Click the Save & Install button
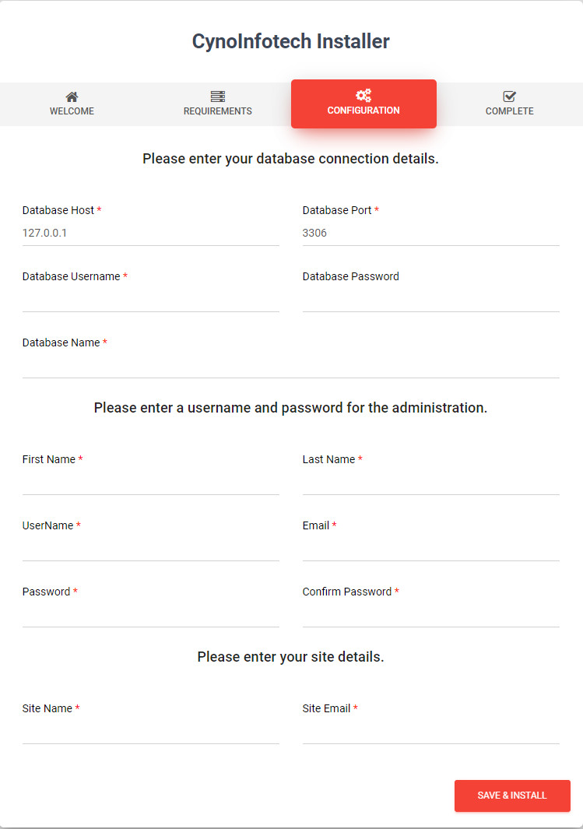The width and height of the screenshot is (583, 829). pos(512,796)
